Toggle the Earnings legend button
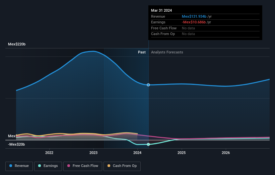Screen dimensions: 275x175 [48, 166]
